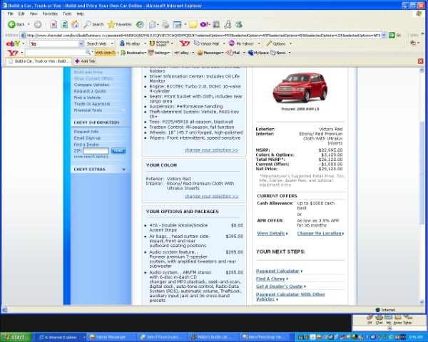Click the Forward navigation arrow
Viewport: 428px width, 342px height.
[38, 24]
